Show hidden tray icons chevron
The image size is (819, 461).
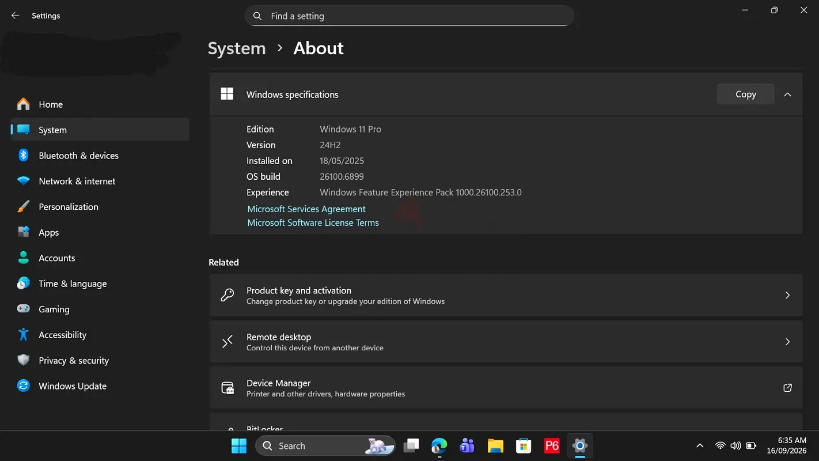700,446
